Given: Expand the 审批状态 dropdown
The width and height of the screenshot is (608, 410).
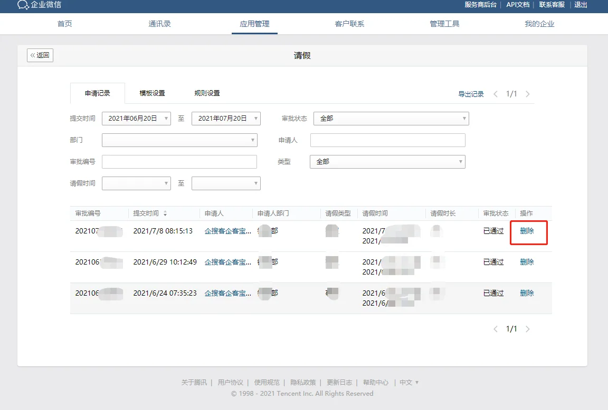Looking at the screenshot, I should tap(391, 119).
